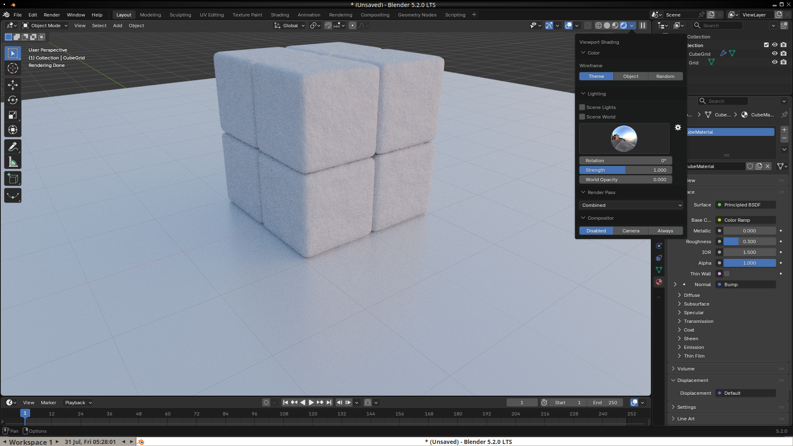Image resolution: width=793 pixels, height=446 pixels.
Task: Toggle proportional editing
Action: click(x=352, y=26)
